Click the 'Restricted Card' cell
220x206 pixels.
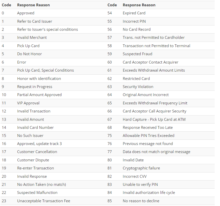pos(136,78)
